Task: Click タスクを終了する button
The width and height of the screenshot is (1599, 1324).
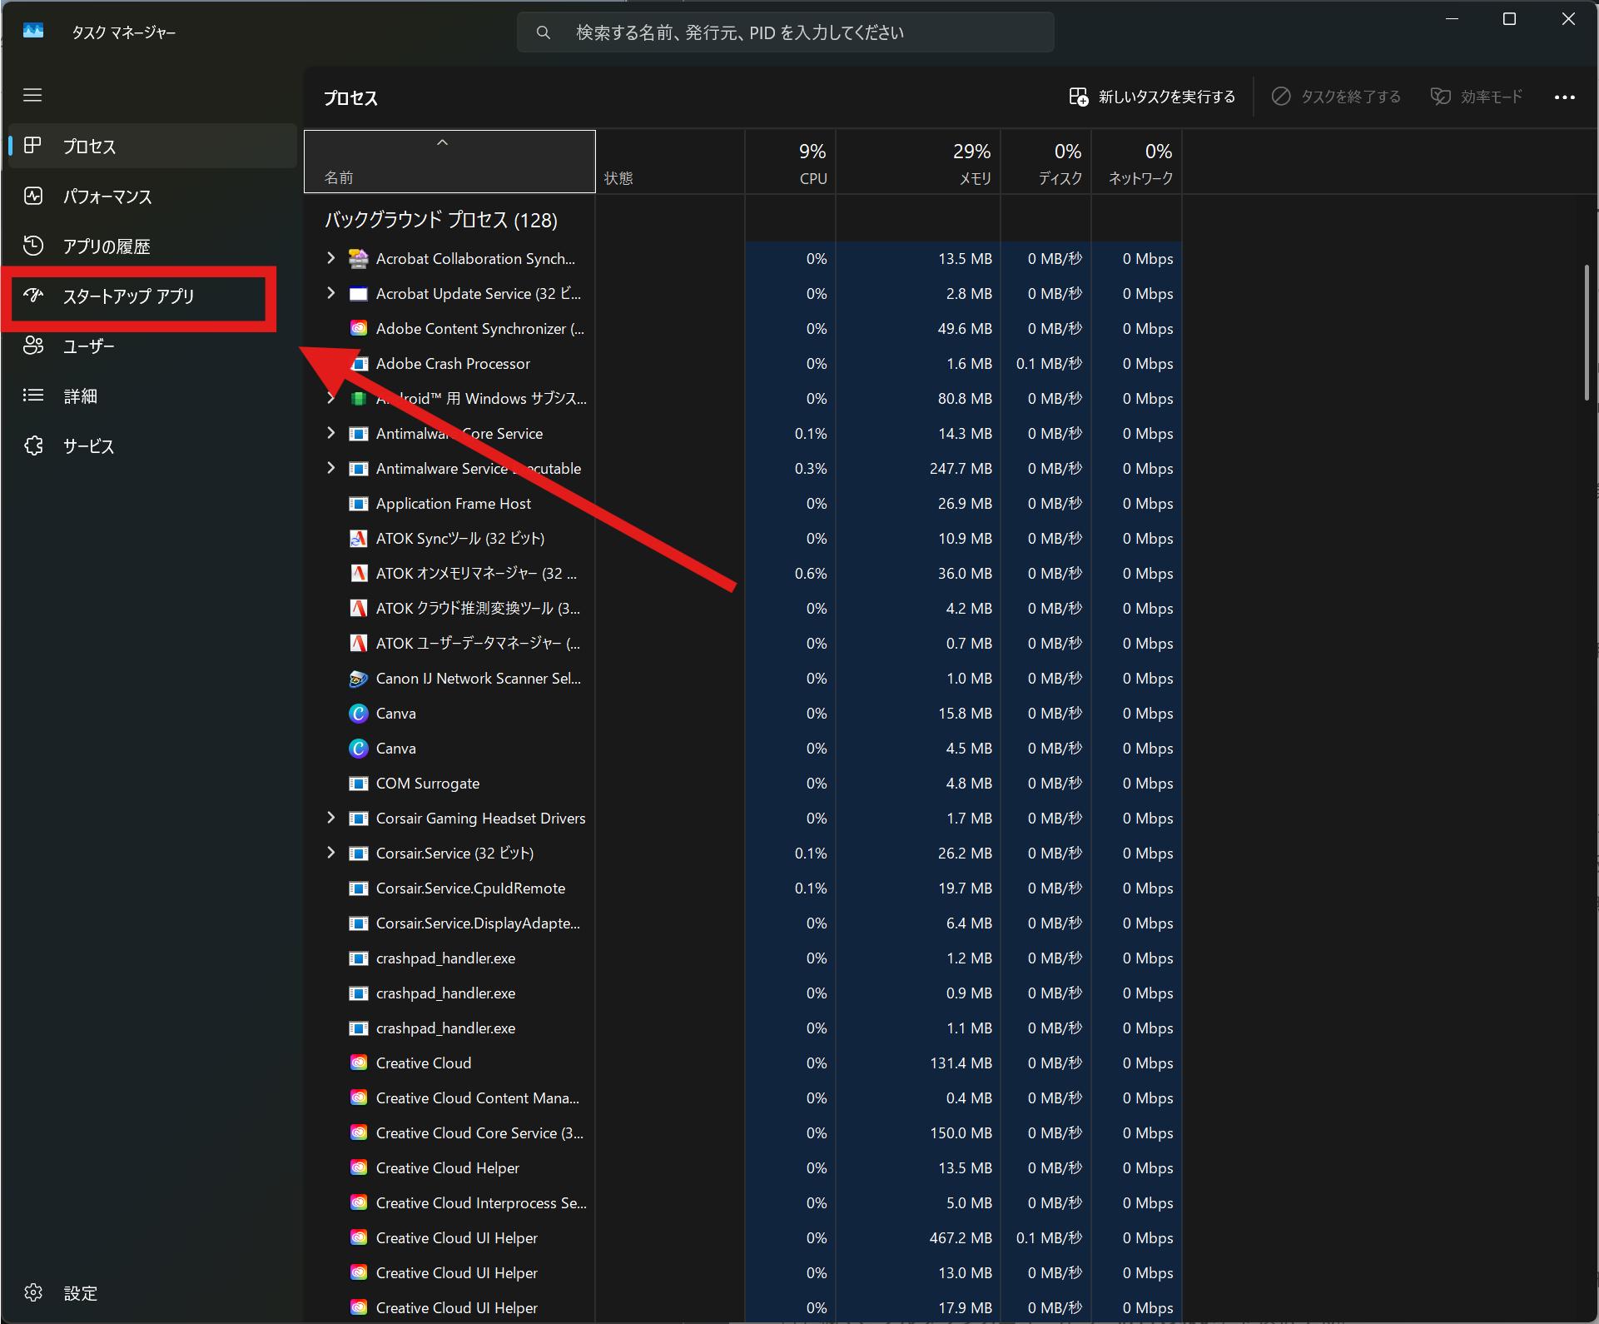Action: point(1336,97)
